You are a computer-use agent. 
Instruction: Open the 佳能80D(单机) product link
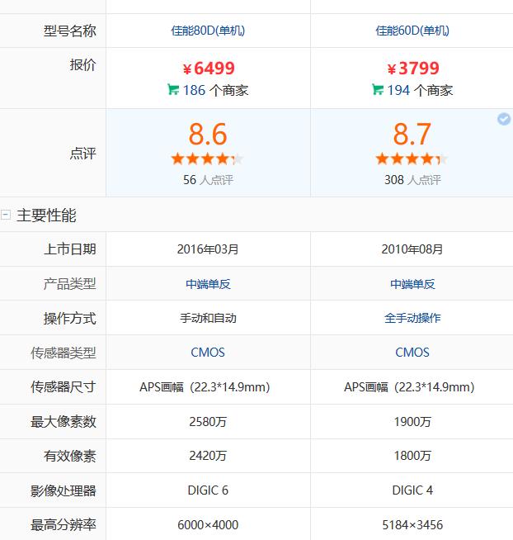[208, 31]
